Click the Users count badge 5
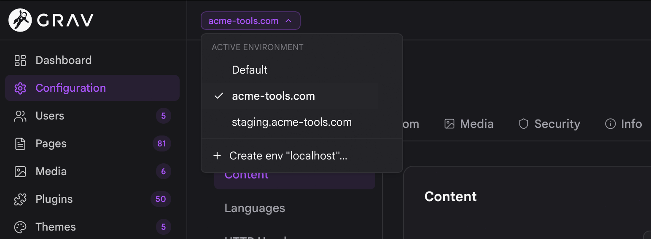651x239 pixels. [164, 116]
